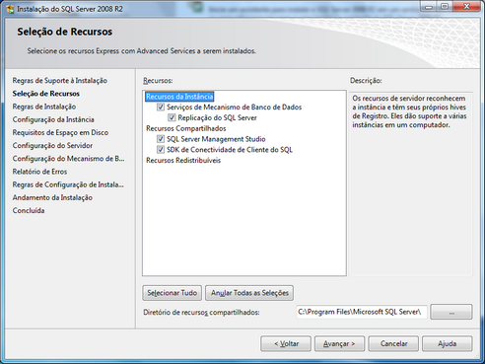Uncheck Replicação do SQL Server
485x364 pixels.
172,117
